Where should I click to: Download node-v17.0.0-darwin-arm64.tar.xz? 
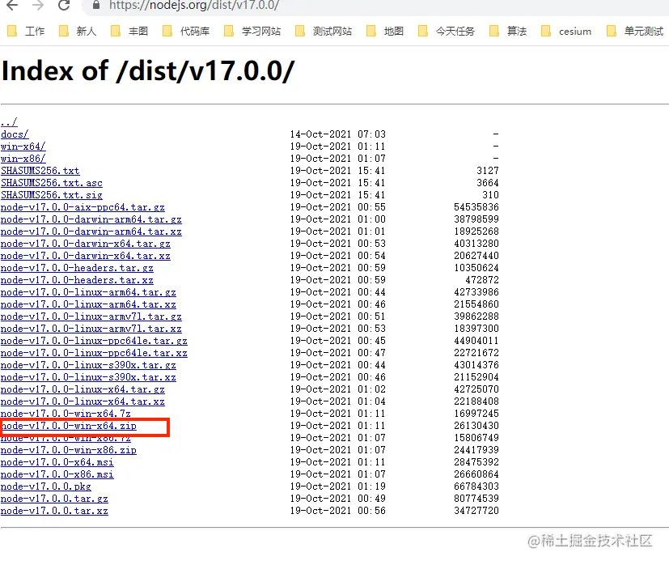pyautogui.click(x=91, y=232)
